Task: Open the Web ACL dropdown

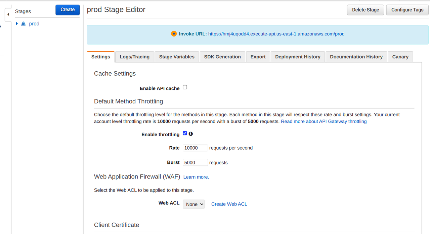Action: click(193, 204)
